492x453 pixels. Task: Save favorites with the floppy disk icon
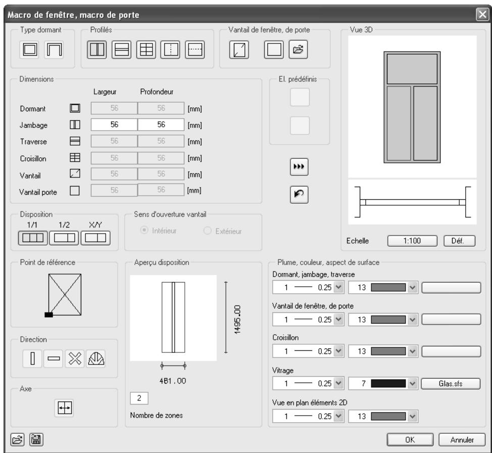(x=36, y=439)
